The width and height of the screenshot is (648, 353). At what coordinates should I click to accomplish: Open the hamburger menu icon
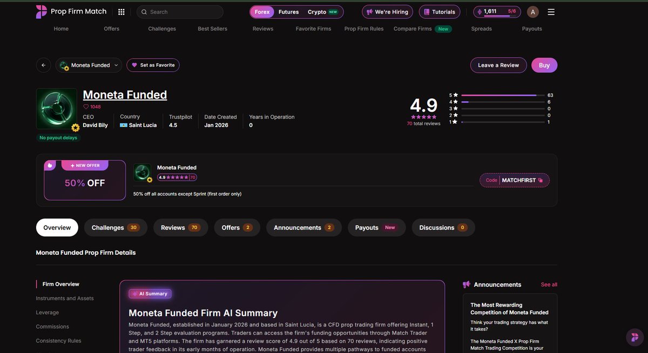551,12
